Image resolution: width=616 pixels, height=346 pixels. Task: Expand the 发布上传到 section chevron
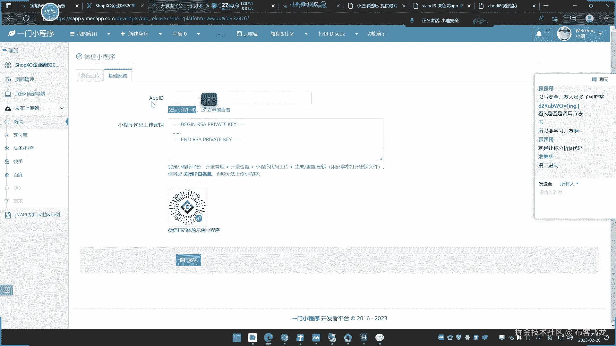click(62, 108)
